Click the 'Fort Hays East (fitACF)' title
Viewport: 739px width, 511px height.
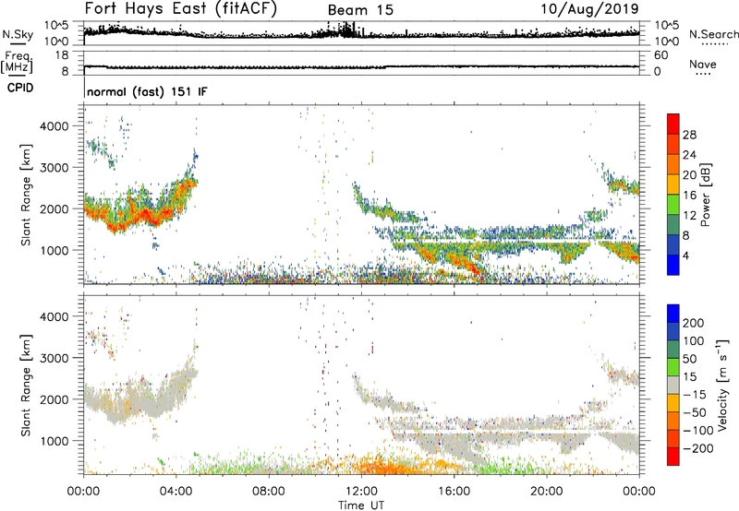[180, 9]
